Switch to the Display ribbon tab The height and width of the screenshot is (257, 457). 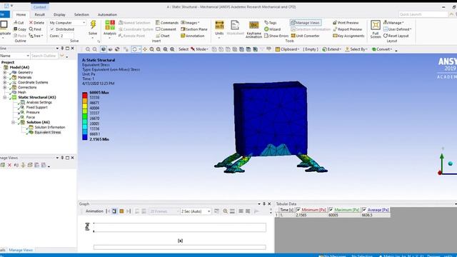click(59, 14)
